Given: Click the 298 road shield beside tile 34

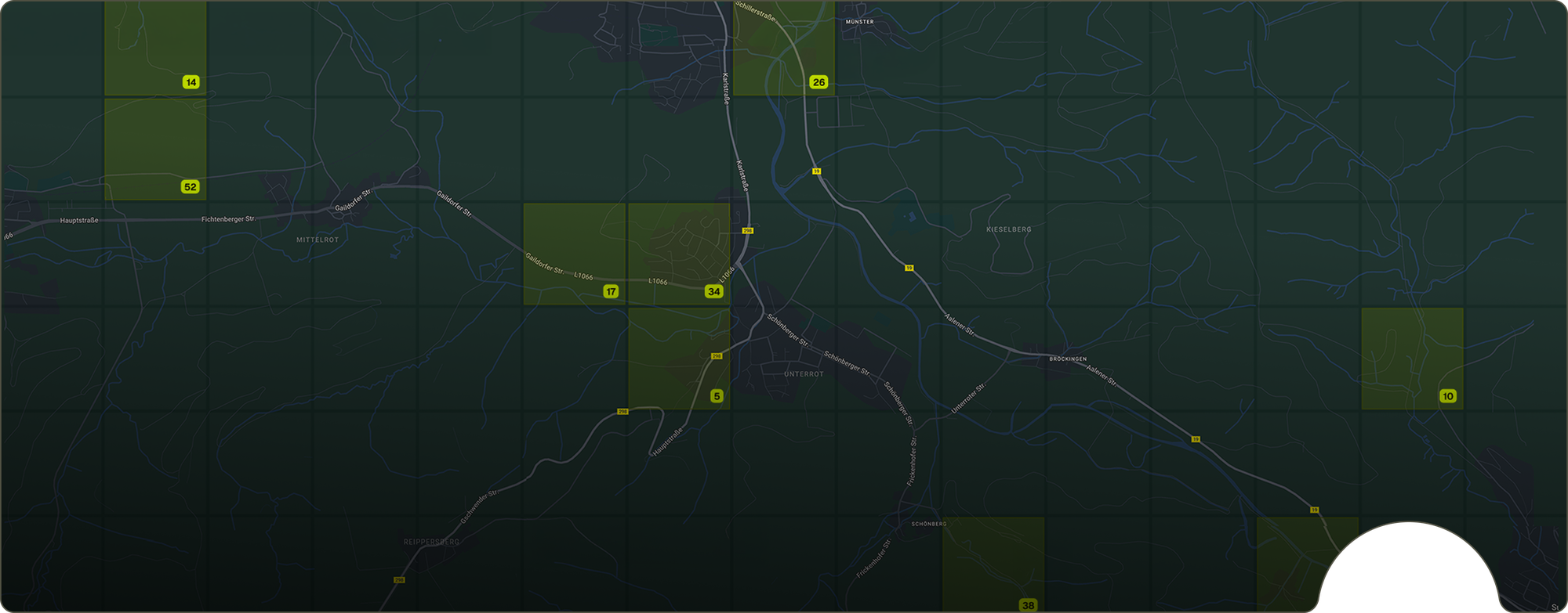Looking at the screenshot, I should (x=748, y=231).
